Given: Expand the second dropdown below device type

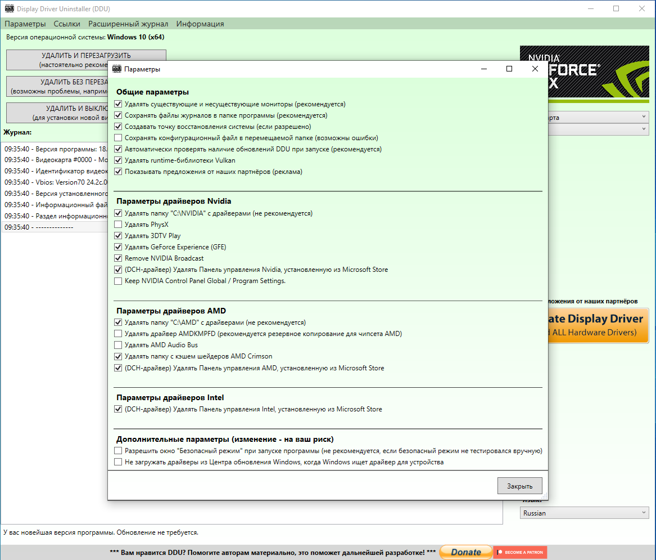Looking at the screenshot, I should coord(599,129).
